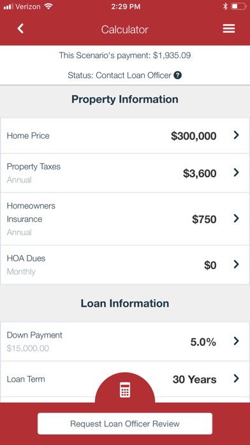Viewport: 250px width, 445px height.
Task: Expand the Property Taxes chevron
Action: 236,173
